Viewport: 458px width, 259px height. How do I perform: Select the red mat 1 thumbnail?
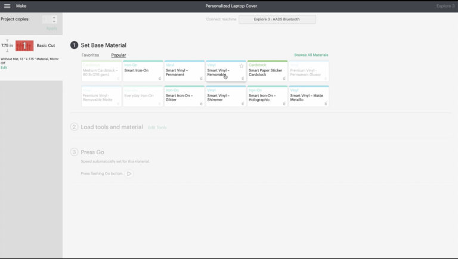24,46
